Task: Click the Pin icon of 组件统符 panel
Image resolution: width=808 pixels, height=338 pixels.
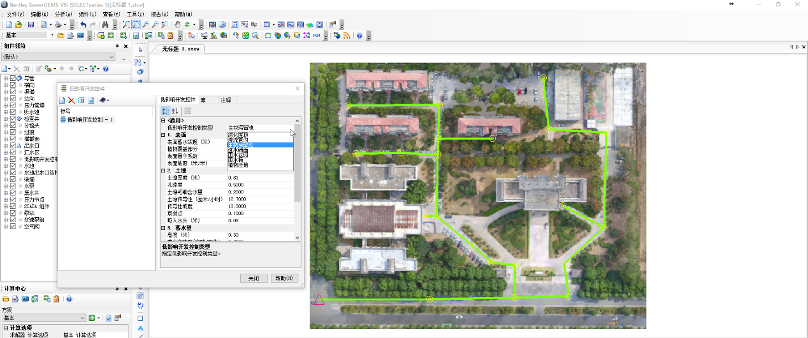Action: point(117,46)
